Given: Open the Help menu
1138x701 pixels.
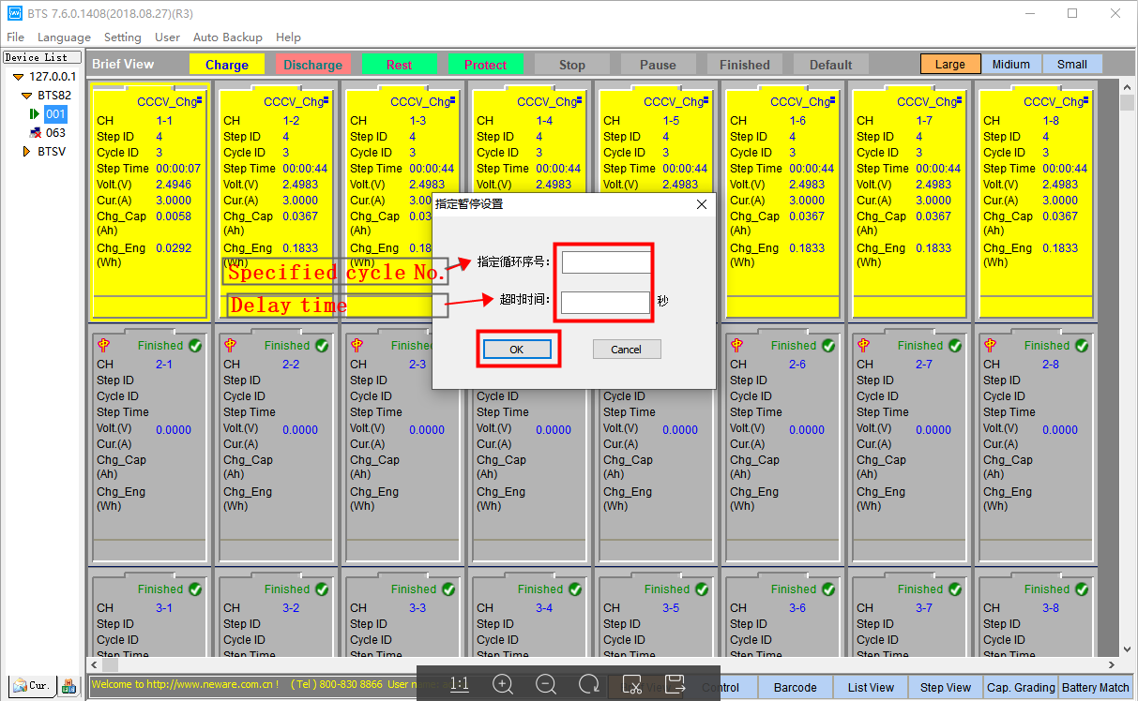Looking at the screenshot, I should [x=289, y=37].
